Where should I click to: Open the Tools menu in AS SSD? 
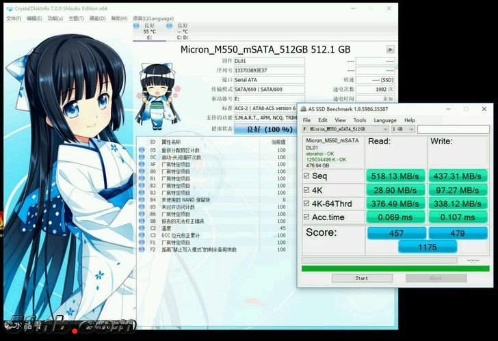(359, 120)
